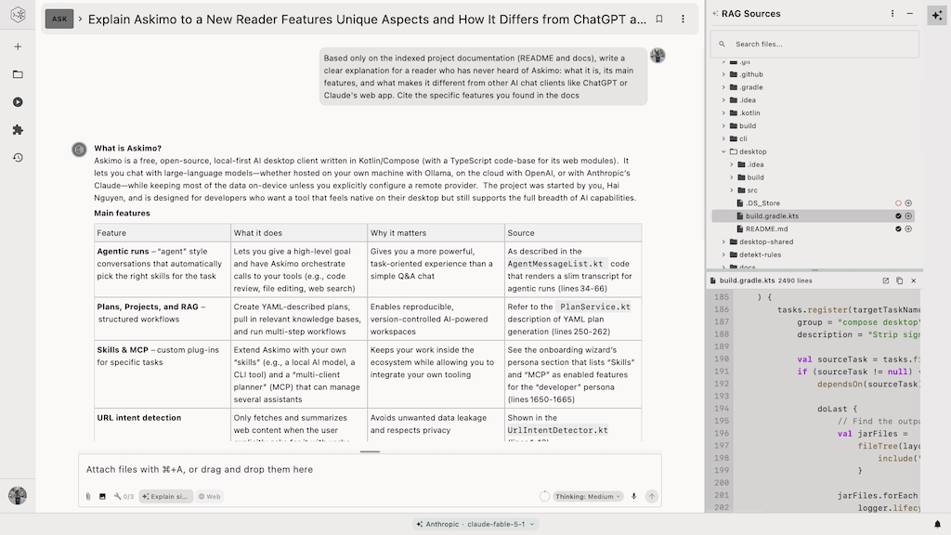Viewport: 951px width, 535px height.
Task: Click the plus icon on README.md row
Action: 908,228
